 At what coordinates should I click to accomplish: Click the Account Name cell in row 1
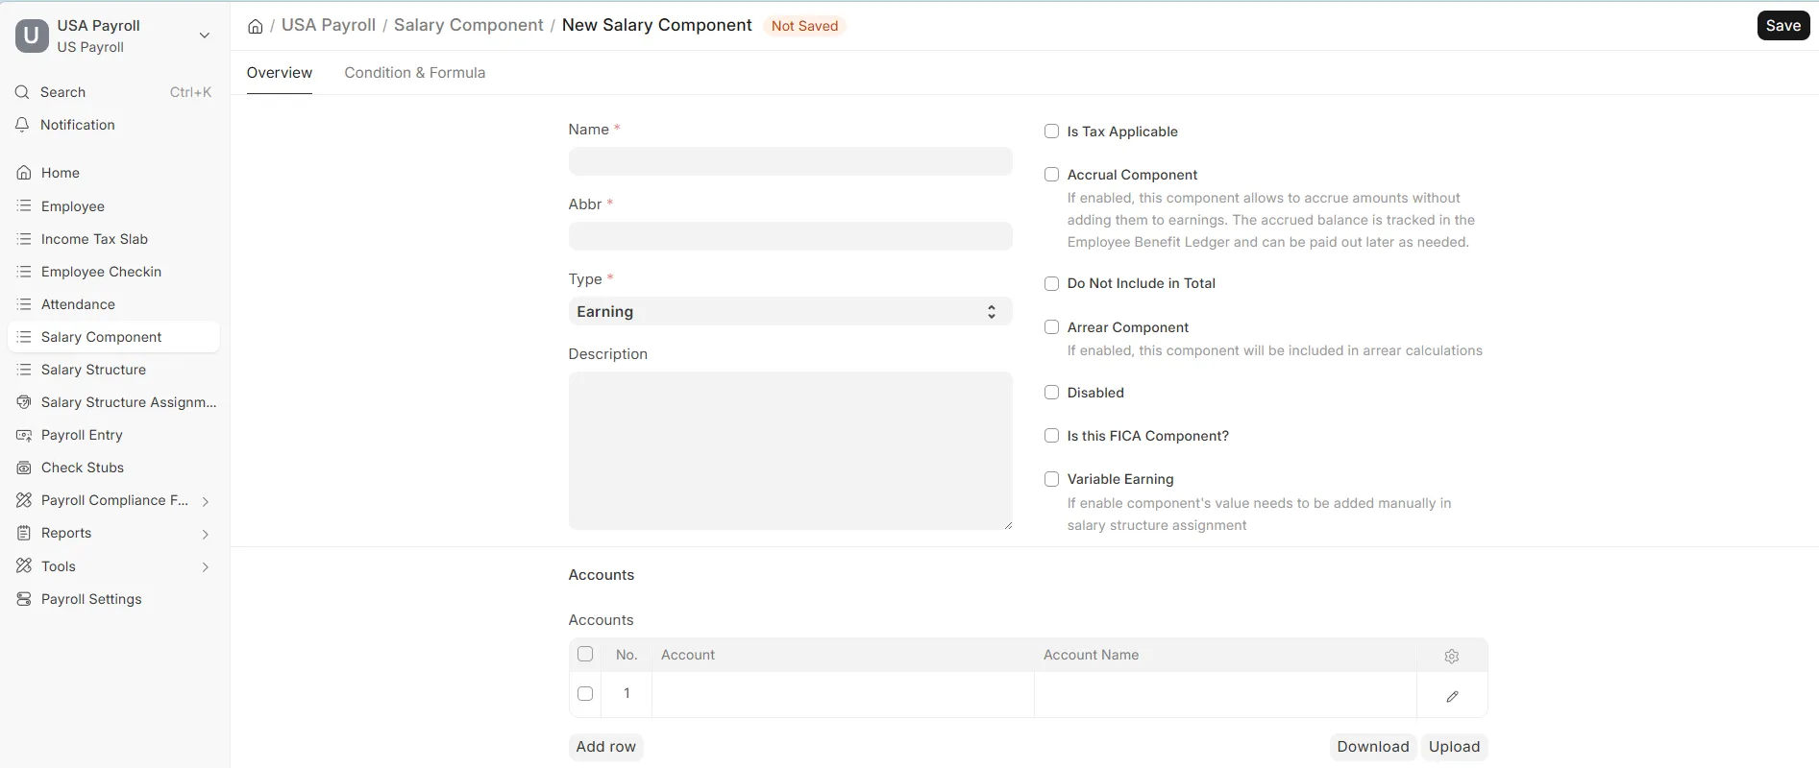(1225, 694)
